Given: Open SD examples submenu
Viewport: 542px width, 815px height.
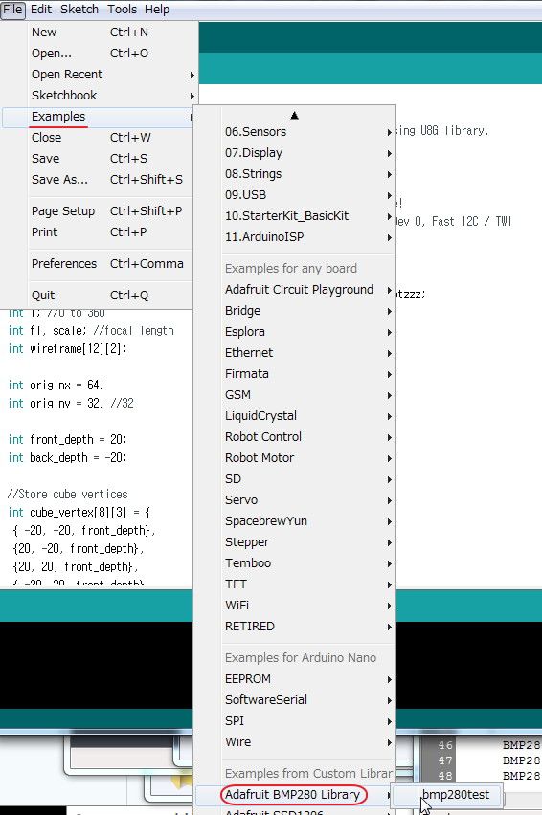Looking at the screenshot, I should point(295,478).
